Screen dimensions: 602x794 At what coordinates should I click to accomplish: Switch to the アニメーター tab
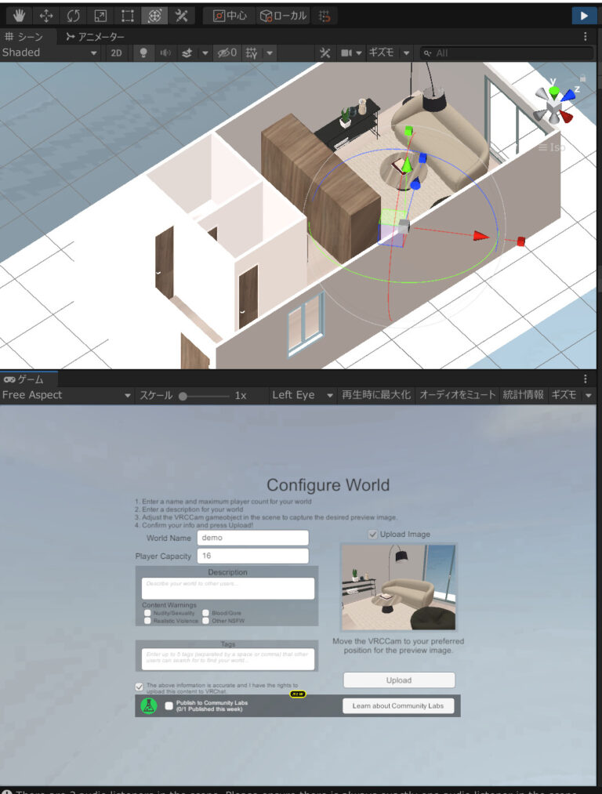point(96,36)
